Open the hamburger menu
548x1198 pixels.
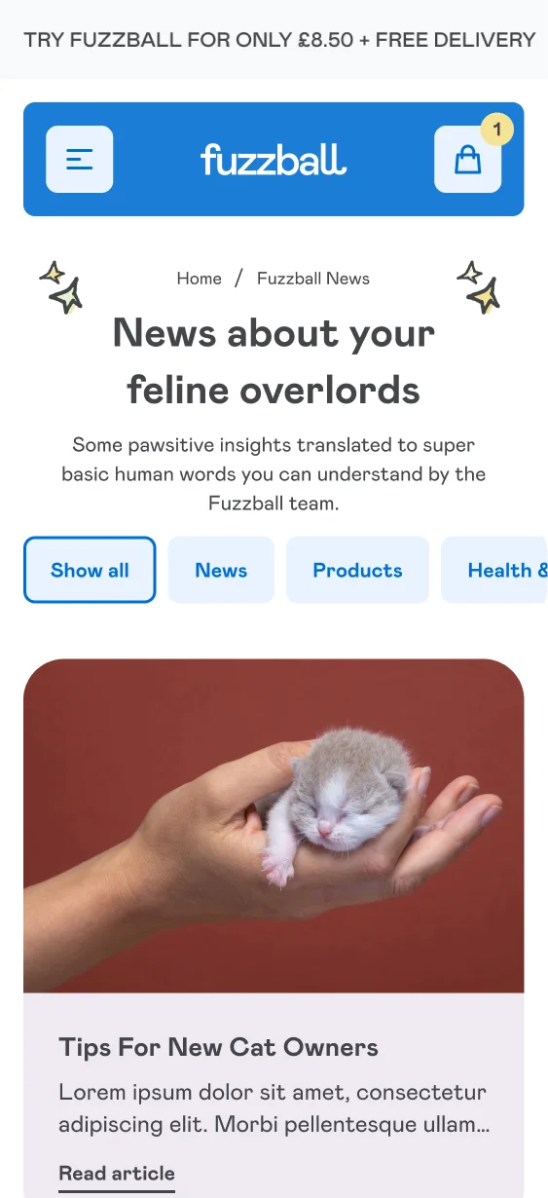[79, 159]
